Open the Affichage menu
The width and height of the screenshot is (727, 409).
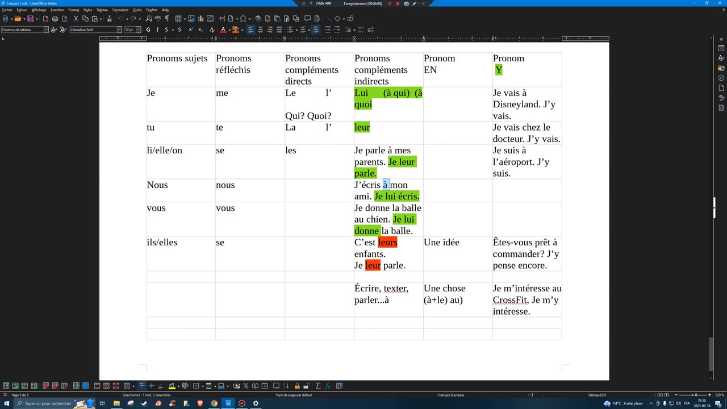39,10
